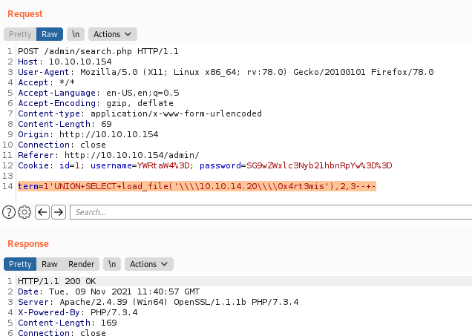The image size is (472, 336).
Task: Click the Referer header line
Action: click(108, 155)
